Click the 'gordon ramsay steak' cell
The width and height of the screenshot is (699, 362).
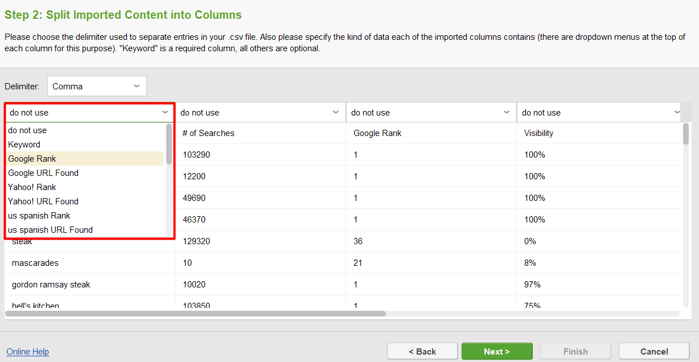pos(90,285)
